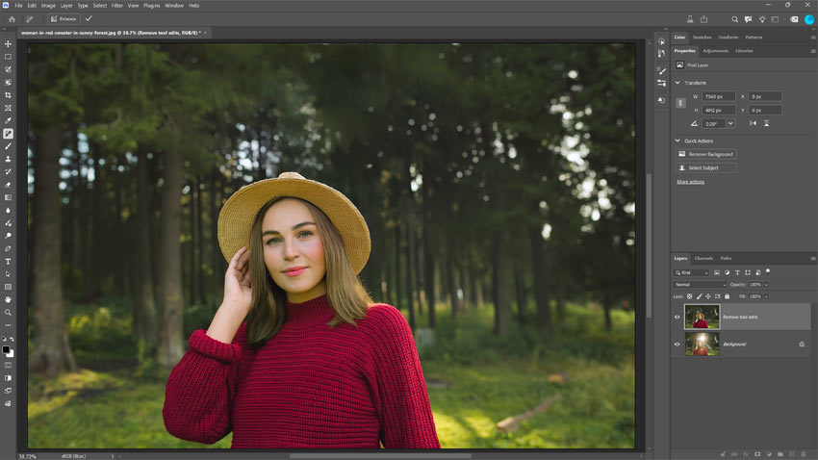Viewport: 818px width, 460px height.
Task: Select the Zoom tool
Action: (x=8, y=313)
